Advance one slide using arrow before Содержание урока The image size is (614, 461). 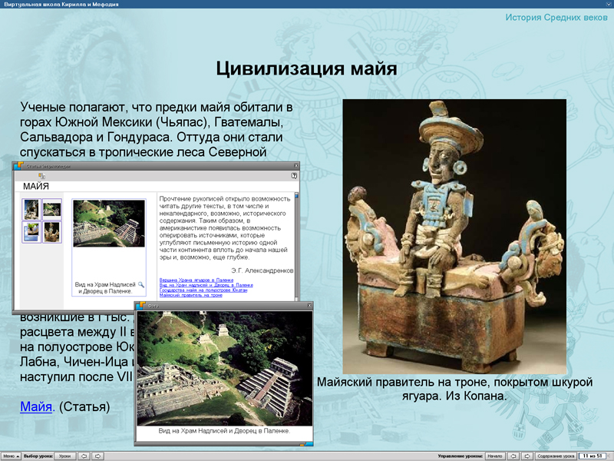tap(527, 456)
